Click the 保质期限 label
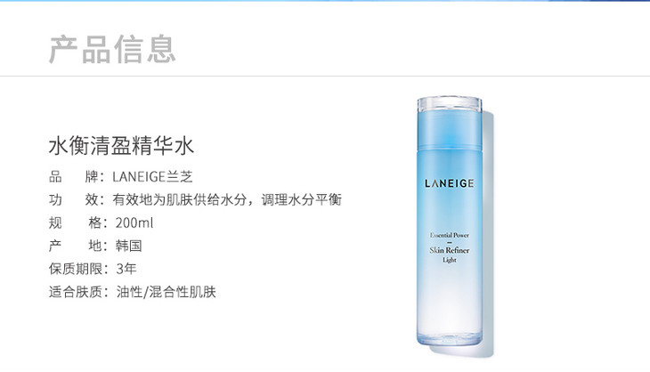Image resolution: width=650 pixels, height=372 pixels. 76,269
